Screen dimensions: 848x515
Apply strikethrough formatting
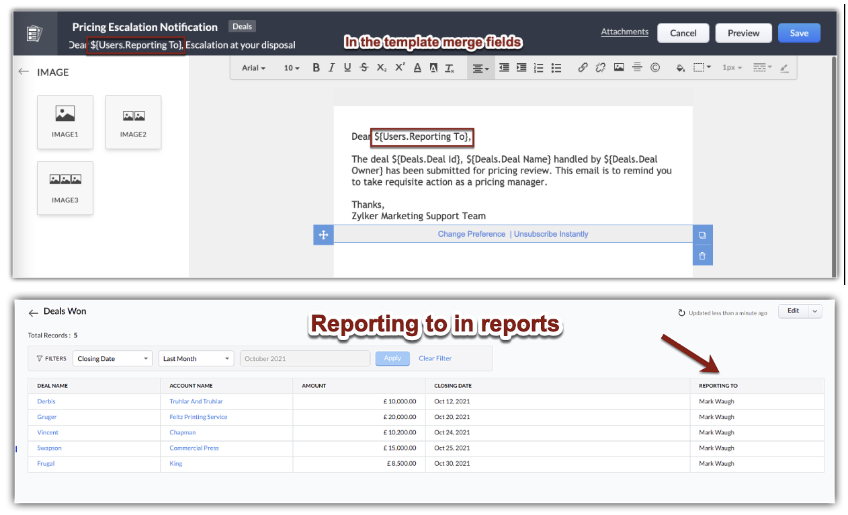click(364, 68)
